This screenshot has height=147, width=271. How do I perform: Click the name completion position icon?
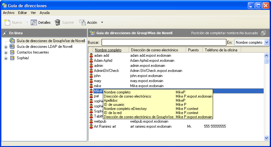tap(263, 33)
